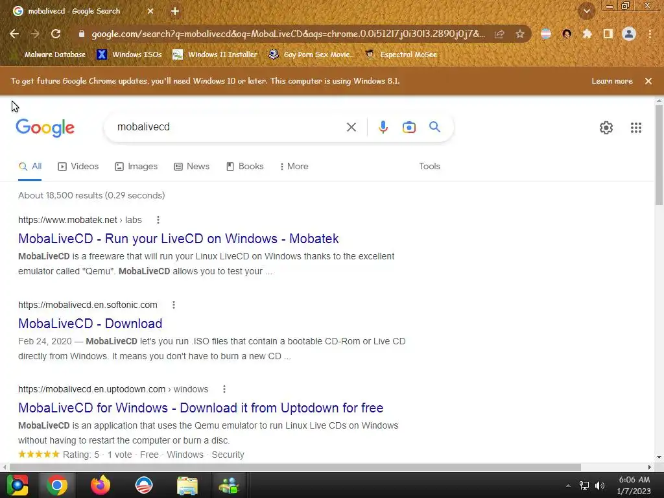This screenshot has width=664, height=498.
Task: Open the MobaLiveCD - Download result
Action: pyautogui.click(x=90, y=324)
